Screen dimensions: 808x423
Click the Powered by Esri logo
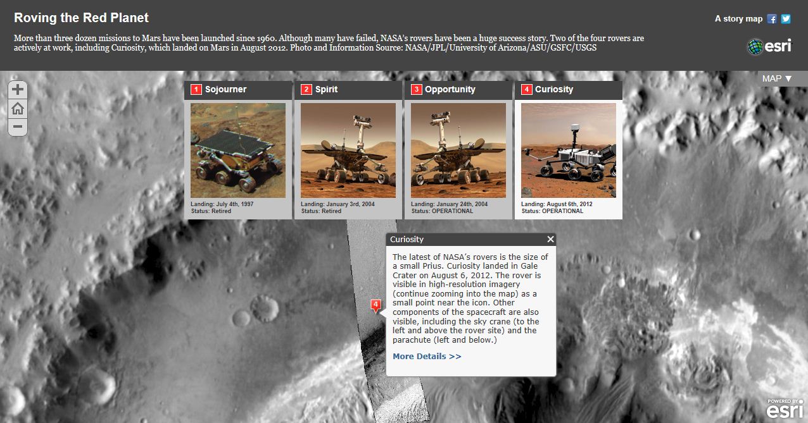coord(785,408)
